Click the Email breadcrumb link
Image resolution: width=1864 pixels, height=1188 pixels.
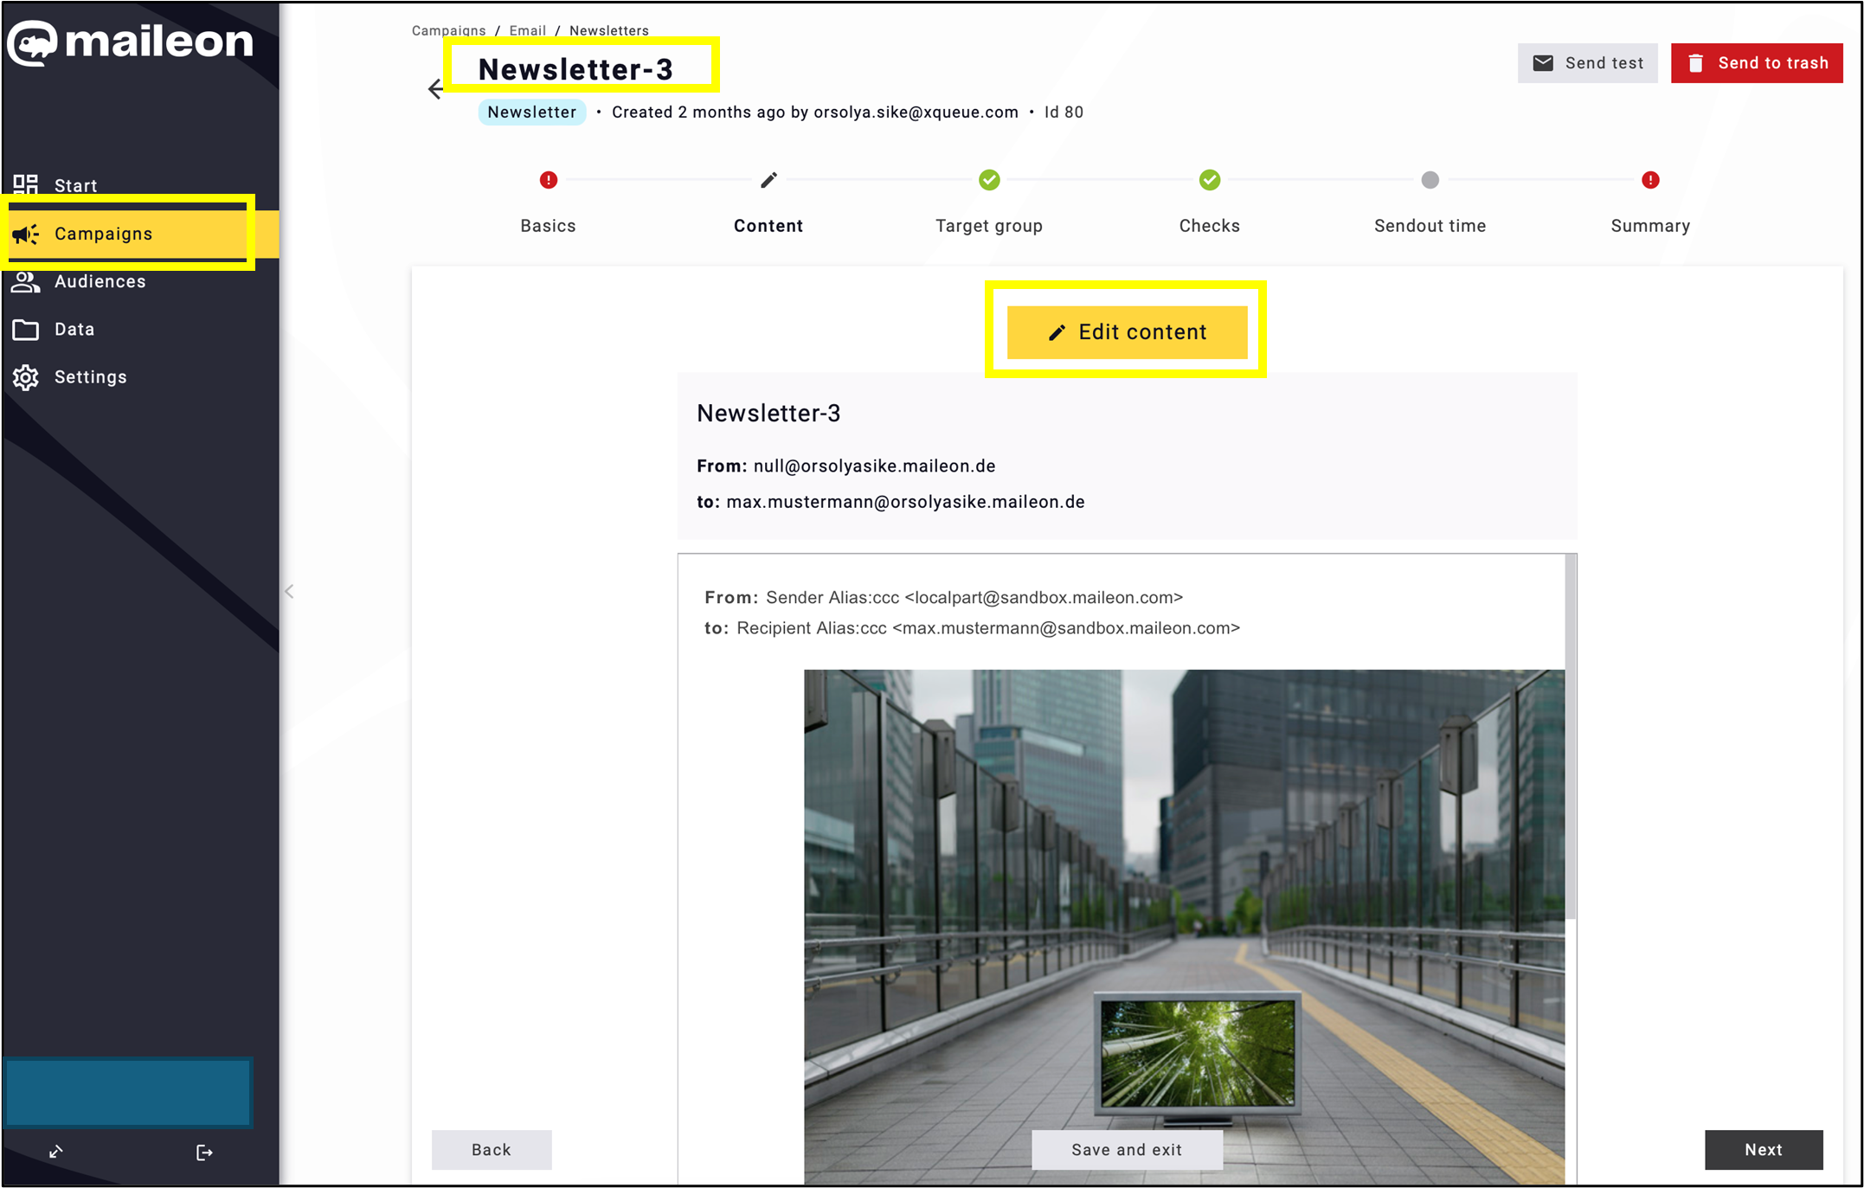(527, 30)
